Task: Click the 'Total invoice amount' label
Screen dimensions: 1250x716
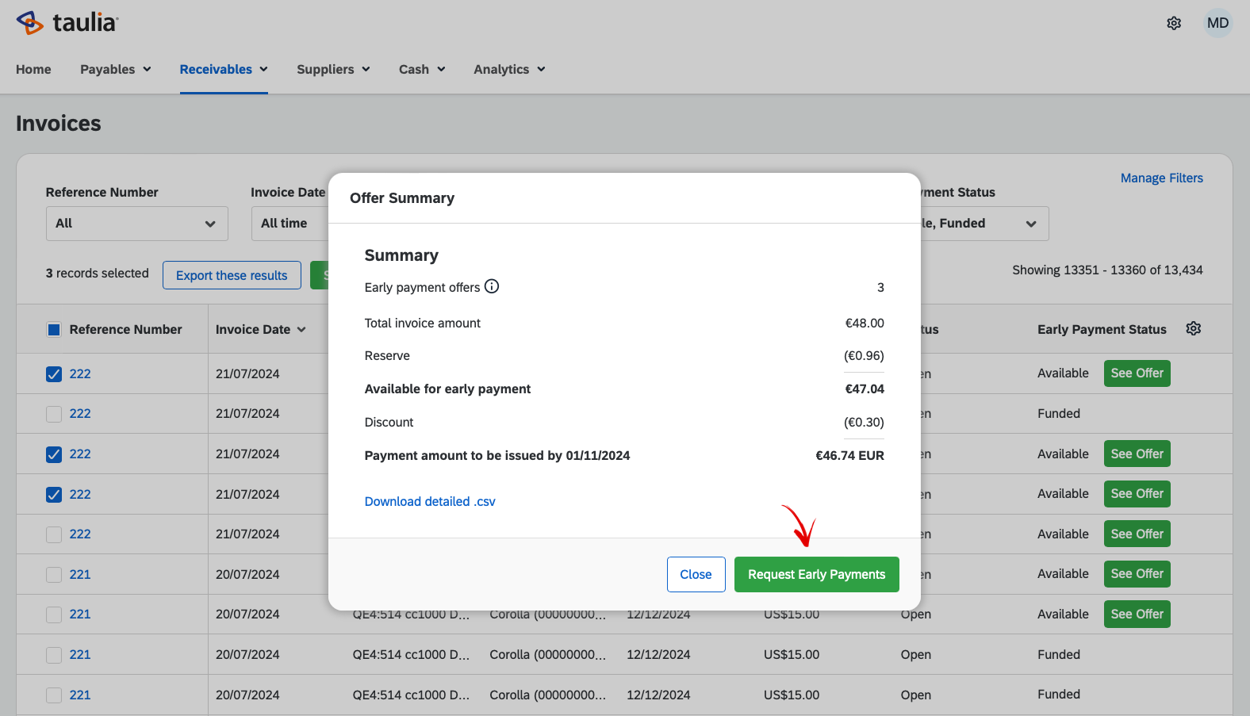Action: pos(422,323)
